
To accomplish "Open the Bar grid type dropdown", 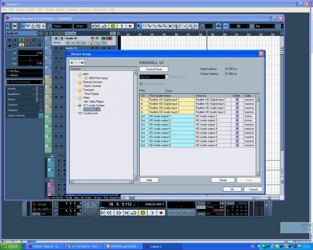I will [264, 26].
